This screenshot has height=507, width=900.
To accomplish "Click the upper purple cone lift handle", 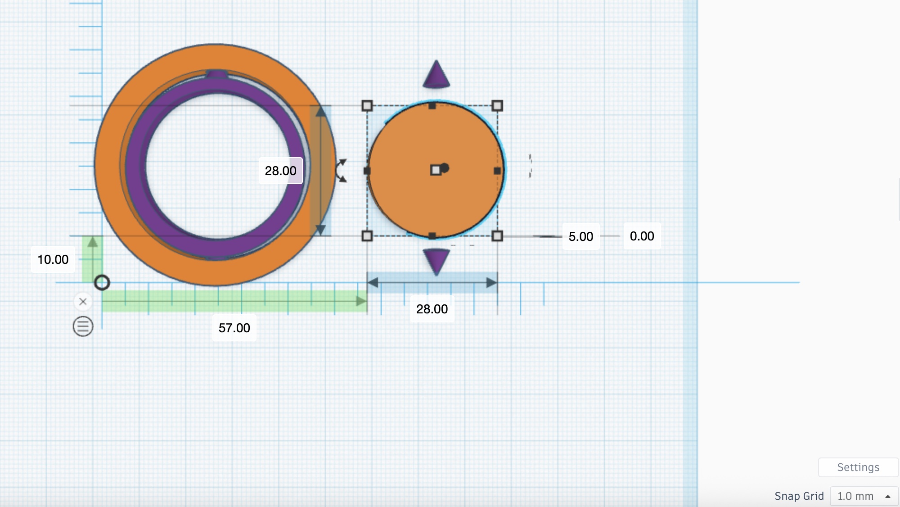I will click(x=436, y=75).
